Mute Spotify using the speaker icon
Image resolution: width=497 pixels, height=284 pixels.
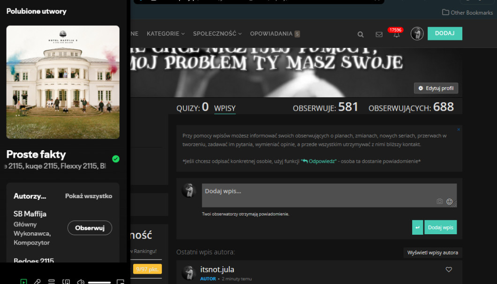point(81,282)
